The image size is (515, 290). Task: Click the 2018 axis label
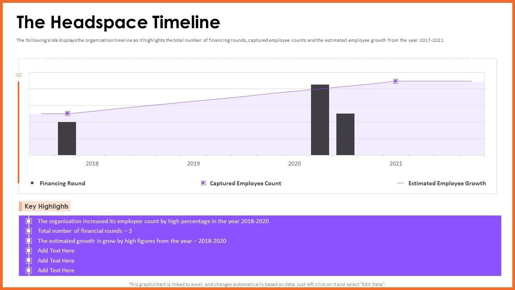coord(92,164)
